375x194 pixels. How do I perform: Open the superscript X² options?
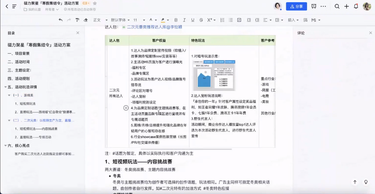(211, 20)
